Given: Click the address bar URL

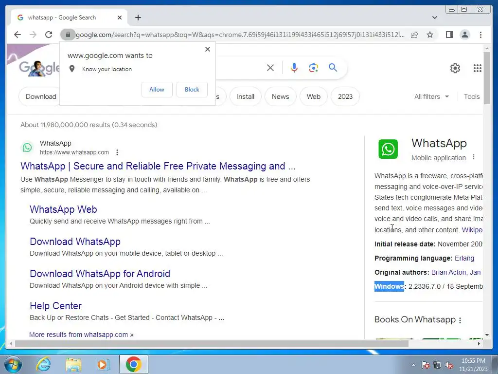Looking at the screenshot, I should click(240, 35).
